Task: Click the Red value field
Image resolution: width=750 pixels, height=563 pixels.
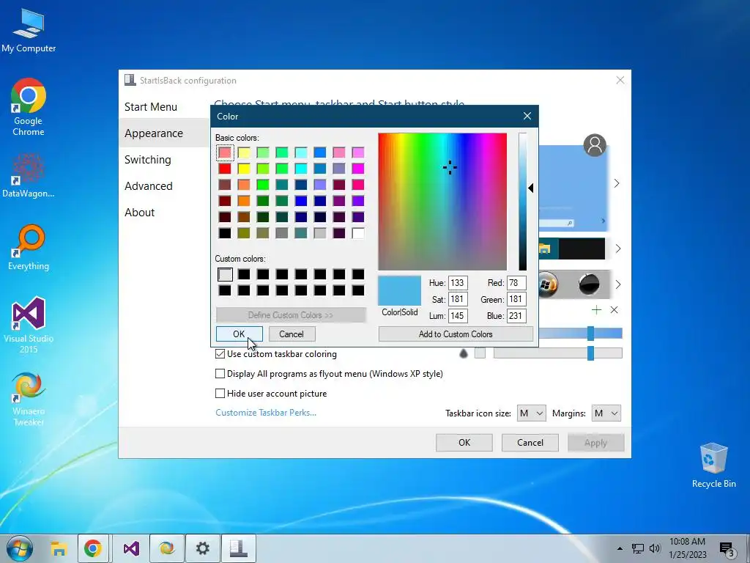Action: tap(516, 283)
